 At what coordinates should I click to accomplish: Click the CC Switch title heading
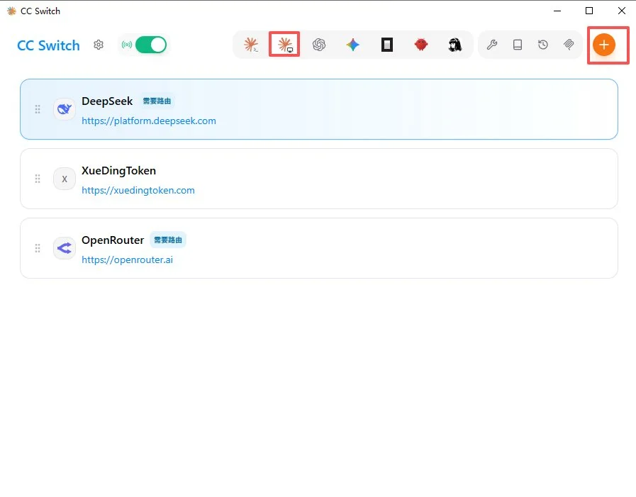coord(48,45)
